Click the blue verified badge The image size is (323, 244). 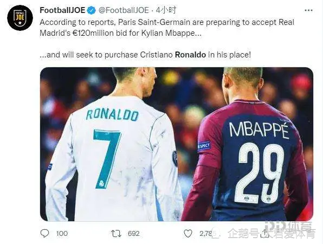coord(92,10)
